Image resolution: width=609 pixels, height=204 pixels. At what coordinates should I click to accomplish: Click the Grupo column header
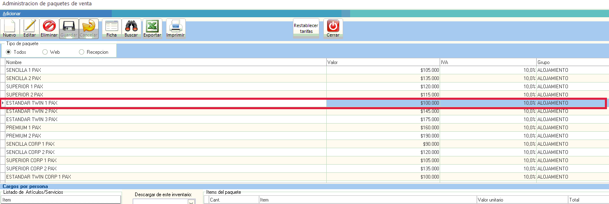coord(571,62)
